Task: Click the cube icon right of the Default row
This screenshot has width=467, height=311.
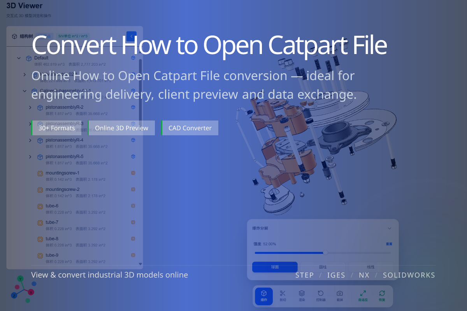Action: point(133,58)
